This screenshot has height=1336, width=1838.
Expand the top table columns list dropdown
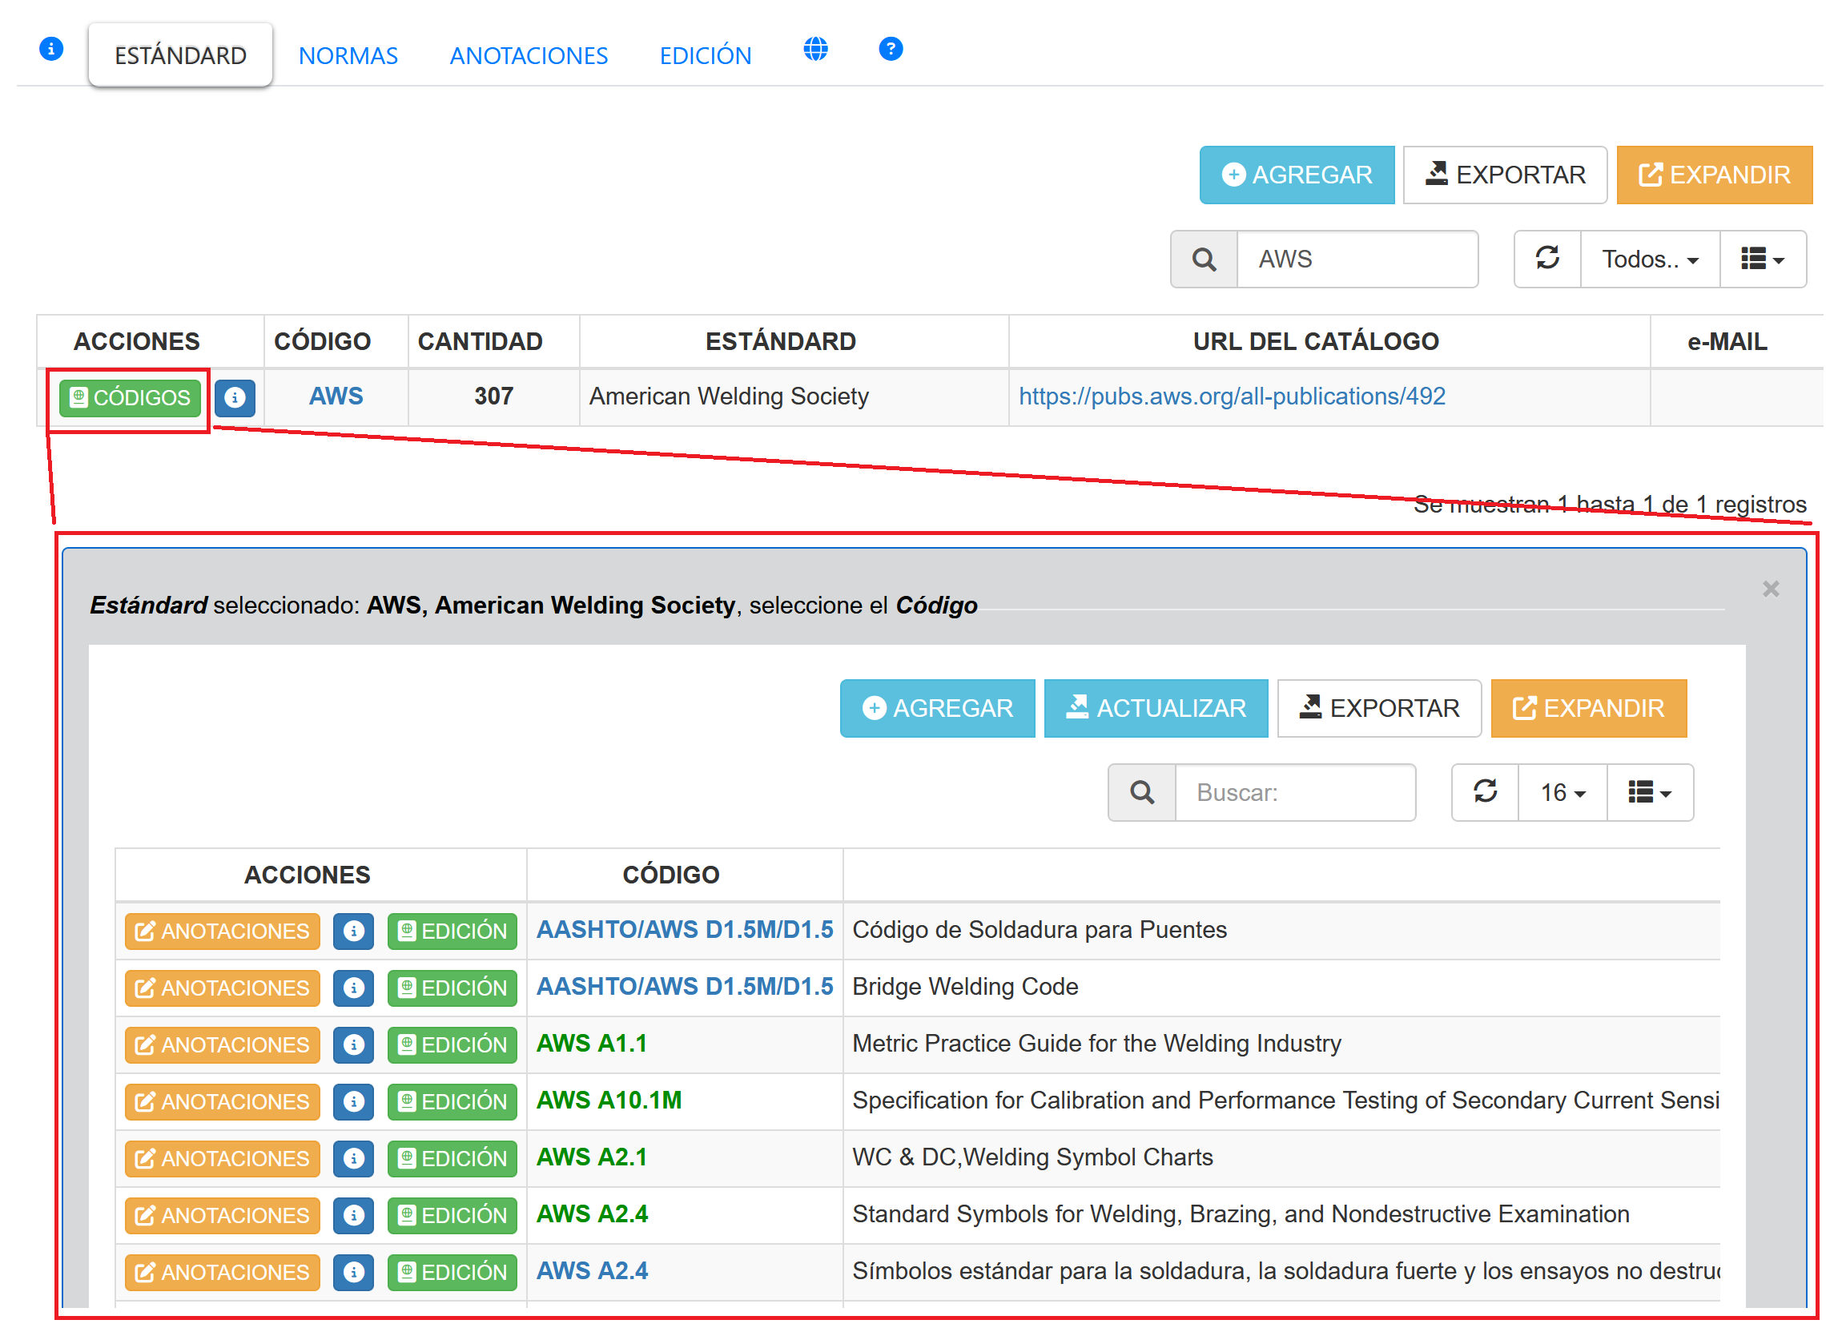pyautogui.click(x=1762, y=259)
